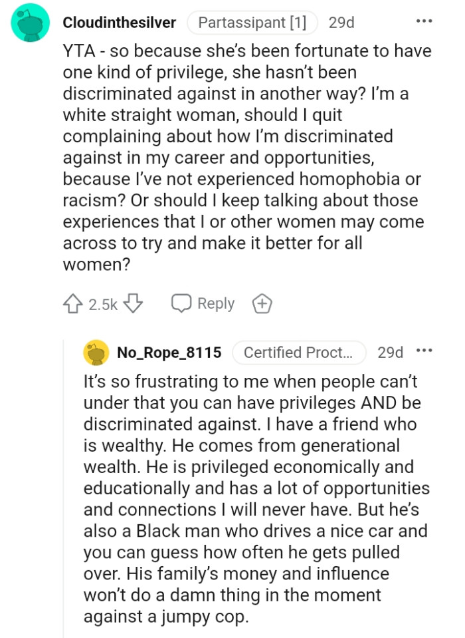This screenshot has height=638, width=465.
Task: Click the Certified Proct... flair badge
Action: (x=300, y=353)
